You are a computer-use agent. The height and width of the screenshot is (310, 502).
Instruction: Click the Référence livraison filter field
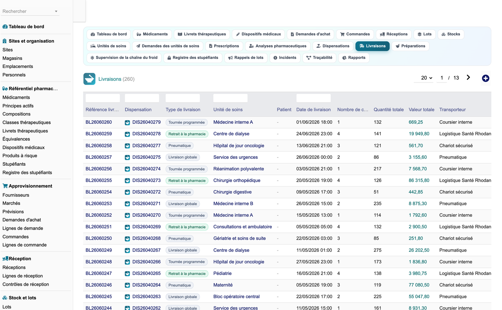point(103,98)
